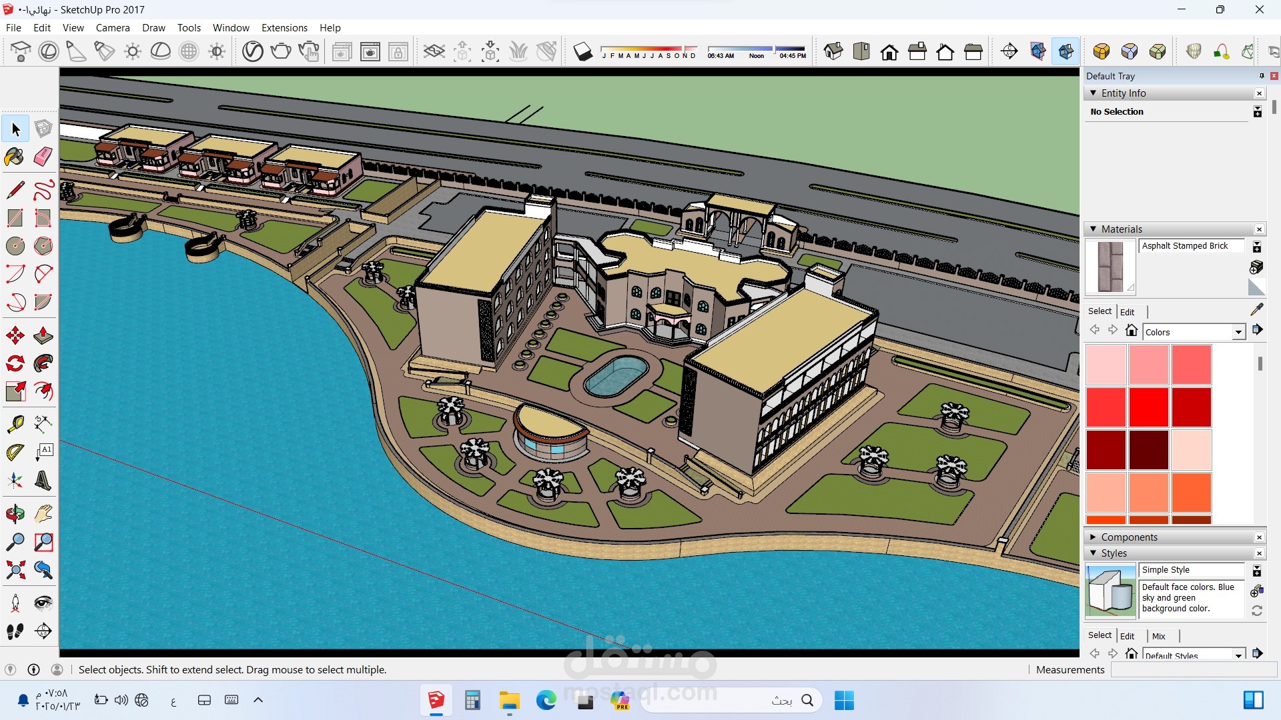The height and width of the screenshot is (720, 1281).
Task: Select the Paint Bucket tool
Action: (15, 157)
